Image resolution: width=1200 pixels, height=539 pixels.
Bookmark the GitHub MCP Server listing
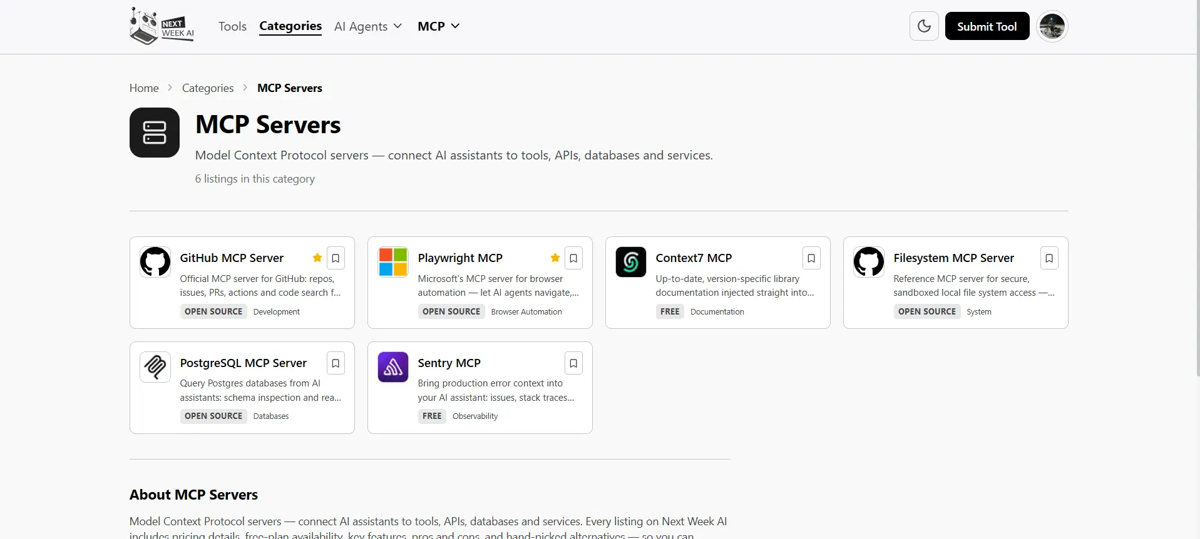(336, 258)
